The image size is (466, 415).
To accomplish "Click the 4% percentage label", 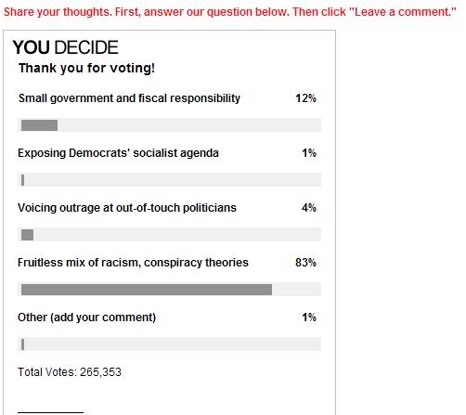I will pos(309,208).
